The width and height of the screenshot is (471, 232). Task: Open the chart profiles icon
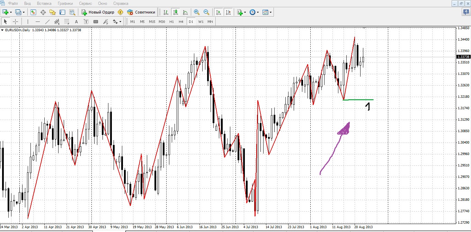coord(18,12)
